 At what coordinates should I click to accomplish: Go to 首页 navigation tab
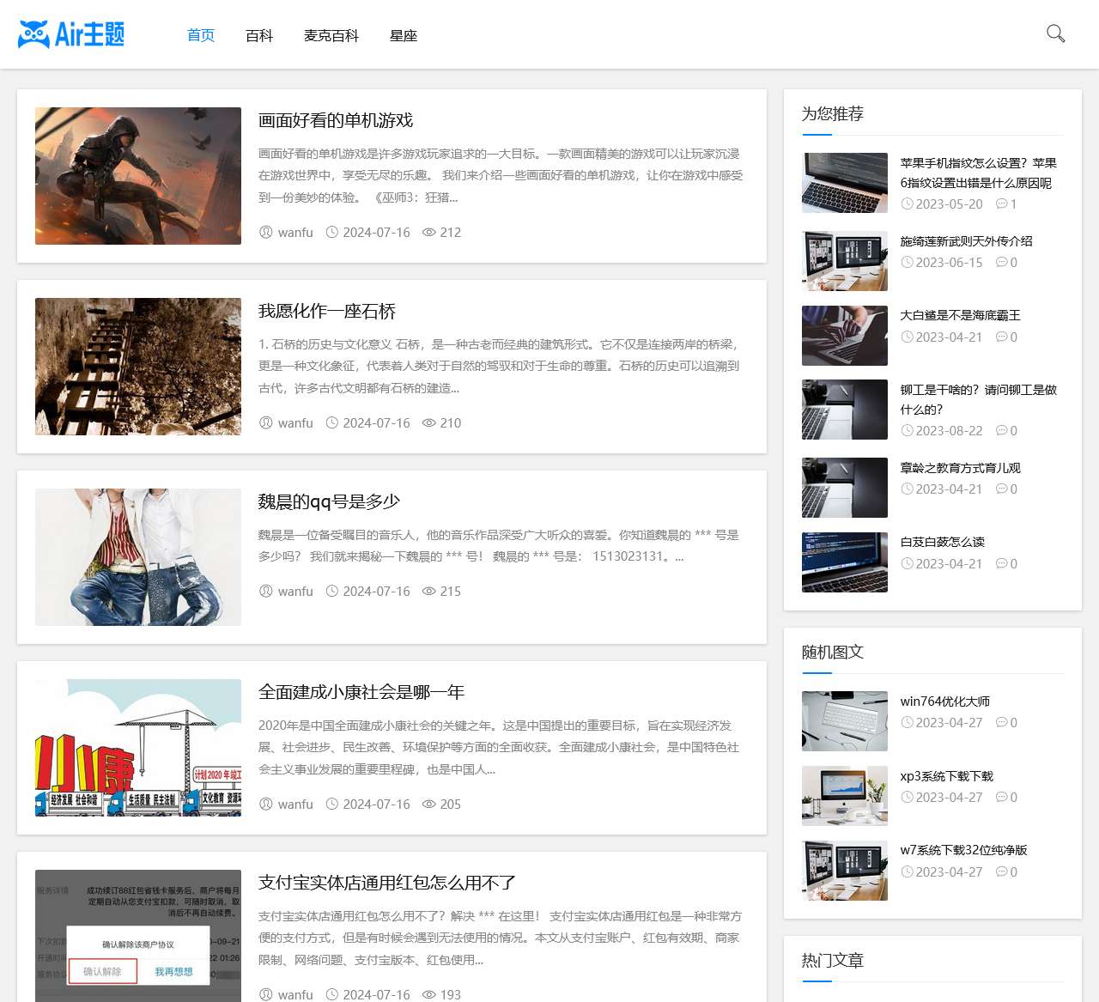click(201, 35)
